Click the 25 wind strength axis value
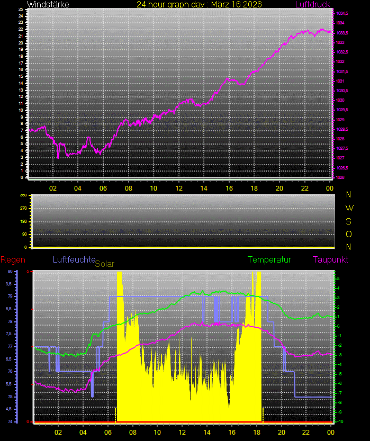This screenshot has width=370, height=441. (x=20, y=10)
